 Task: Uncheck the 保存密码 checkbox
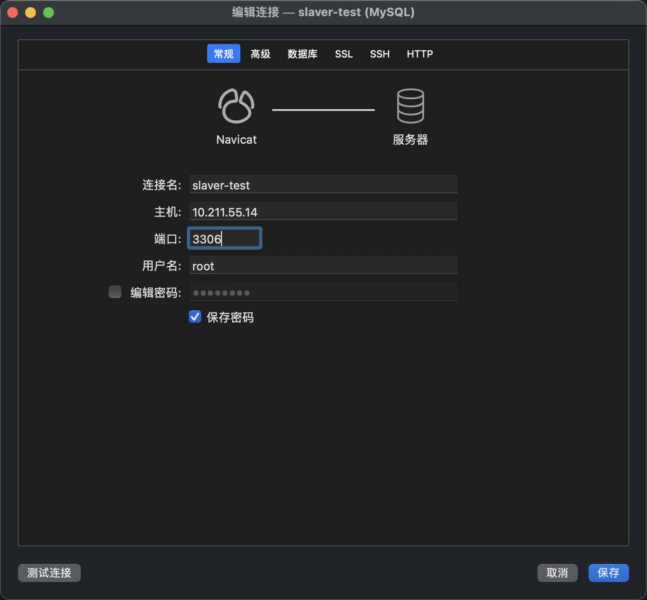point(195,317)
